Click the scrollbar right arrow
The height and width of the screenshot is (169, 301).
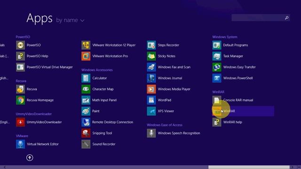[x=292, y=167]
